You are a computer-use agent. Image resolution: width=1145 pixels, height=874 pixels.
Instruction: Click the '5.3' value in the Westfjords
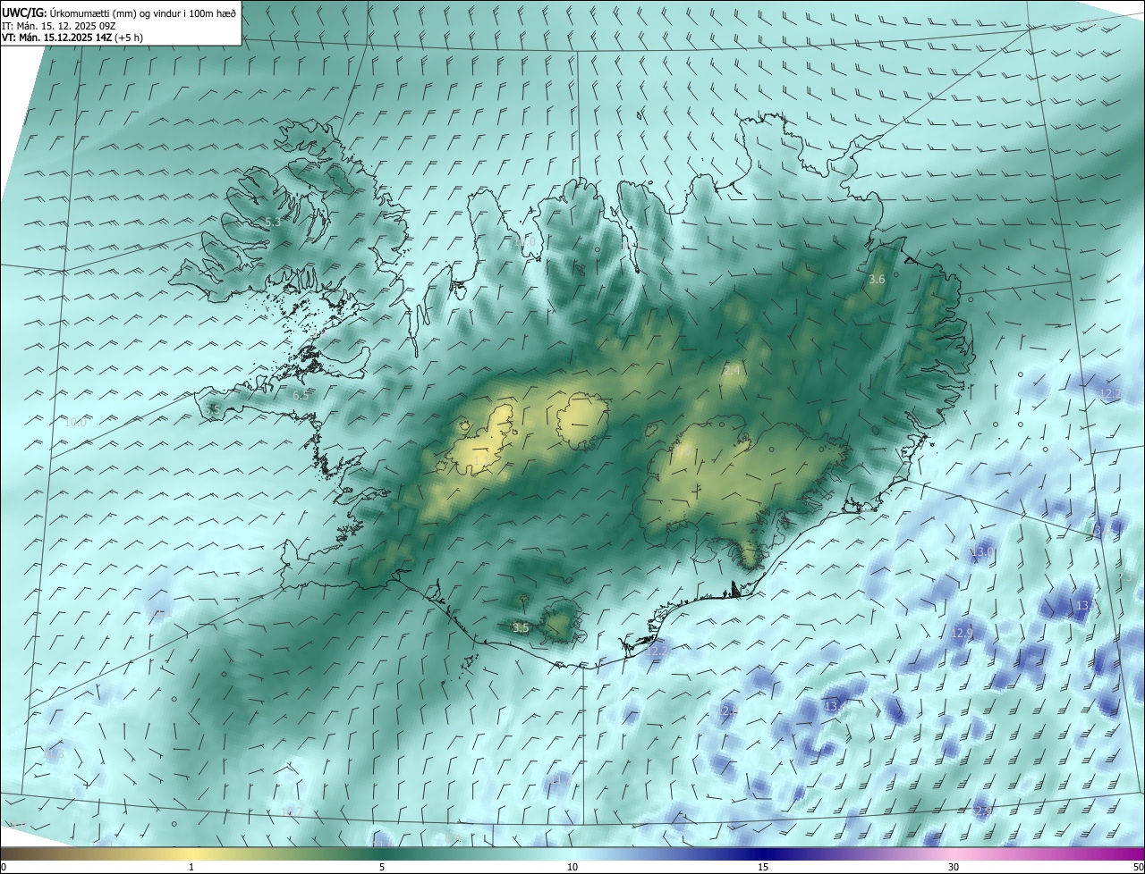[x=273, y=222]
